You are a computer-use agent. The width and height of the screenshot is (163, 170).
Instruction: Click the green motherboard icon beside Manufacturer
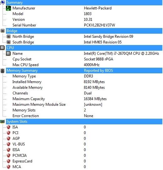click(8, 8)
